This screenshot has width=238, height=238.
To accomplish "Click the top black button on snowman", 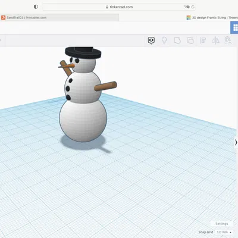I will [70, 80].
